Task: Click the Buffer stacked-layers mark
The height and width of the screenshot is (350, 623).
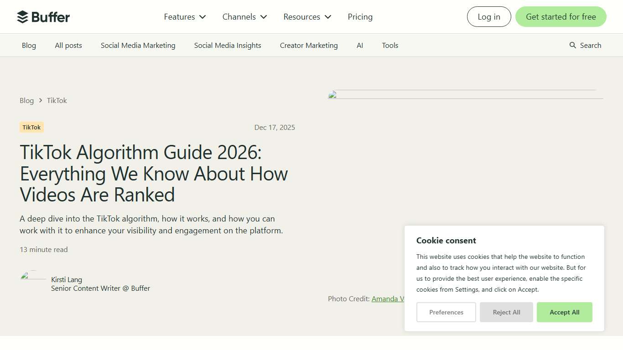Action: [x=21, y=16]
